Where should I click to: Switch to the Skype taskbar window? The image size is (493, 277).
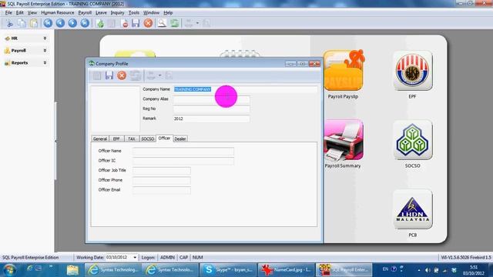pyautogui.click(x=228, y=270)
